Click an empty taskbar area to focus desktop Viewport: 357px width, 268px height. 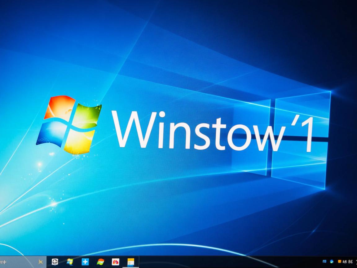[217, 261]
